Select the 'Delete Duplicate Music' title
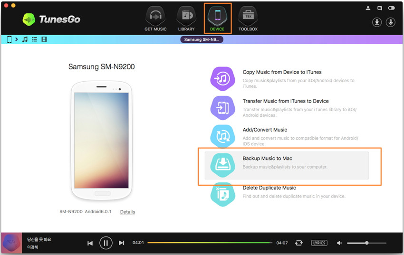Screen dimensions: 404x255 click(x=269, y=188)
